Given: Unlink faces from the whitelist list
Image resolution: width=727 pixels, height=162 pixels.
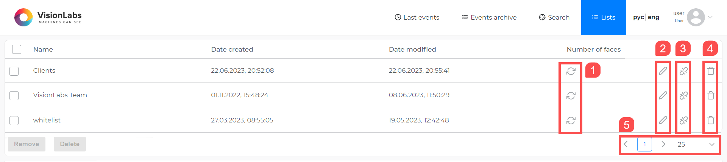Looking at the screenshot, I should 683,121.
